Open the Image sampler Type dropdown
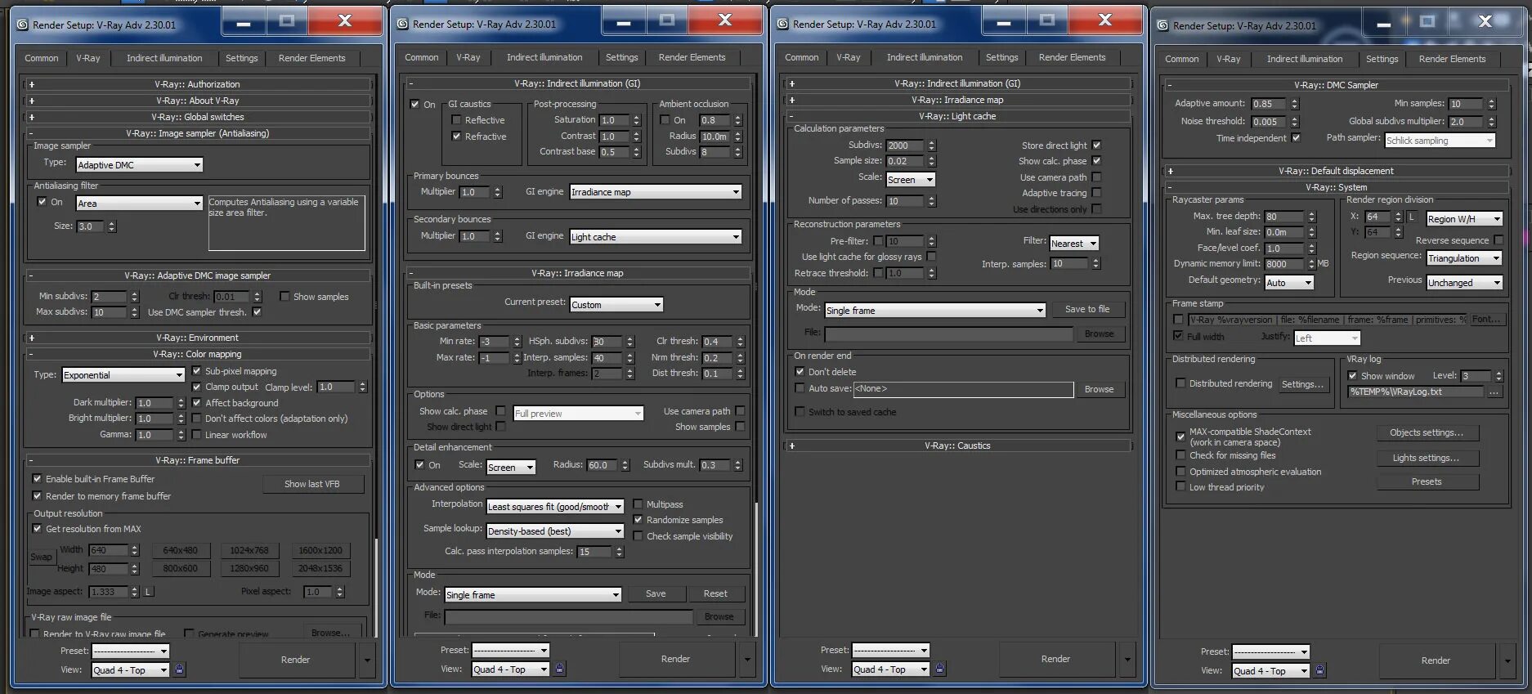Screen dimensions: 1532x694 pyautogui.click(x=139, y=164)
